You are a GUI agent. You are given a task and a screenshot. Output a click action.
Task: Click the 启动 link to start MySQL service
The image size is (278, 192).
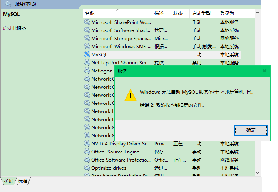coord(8,29)
